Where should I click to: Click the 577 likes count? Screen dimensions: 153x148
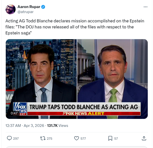pyautogui.click(x=83, y=138)
